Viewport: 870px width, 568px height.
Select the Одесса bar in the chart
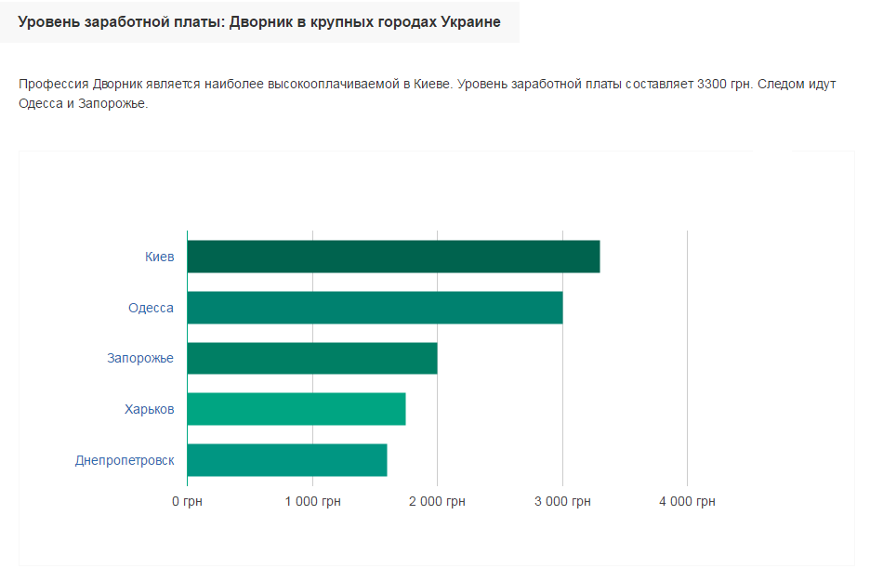point(375,308)
